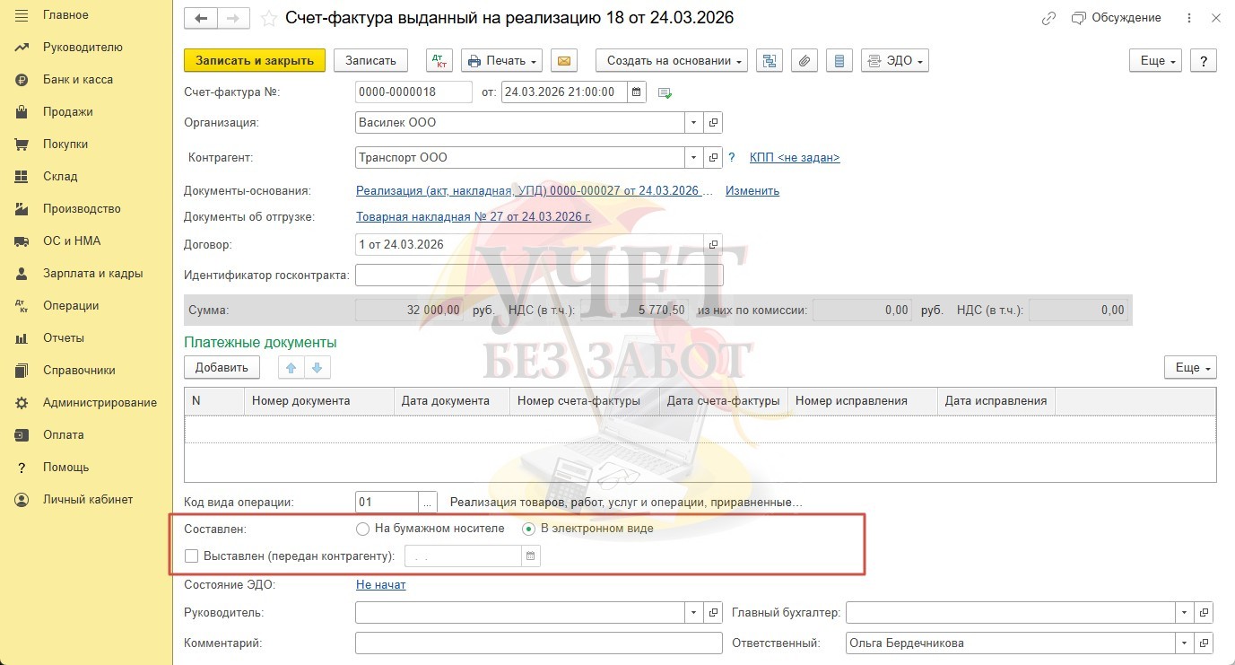Go to Банк и касса section
This screenshot has height=665, width=1235.
coord(78,80)
